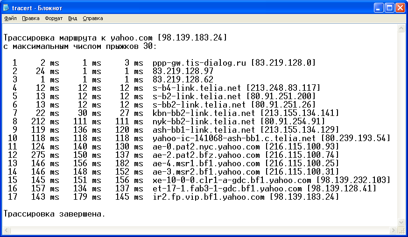
Task: Click the vertical scrollbar down arrow
Action: (401, 222)
